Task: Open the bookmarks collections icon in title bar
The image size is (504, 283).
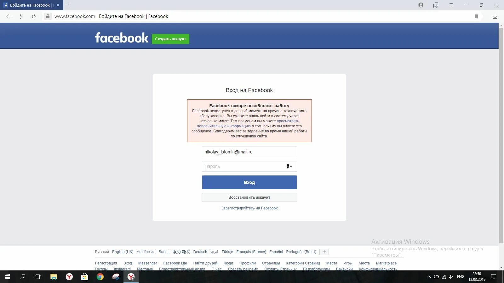Action: [436, 5]
